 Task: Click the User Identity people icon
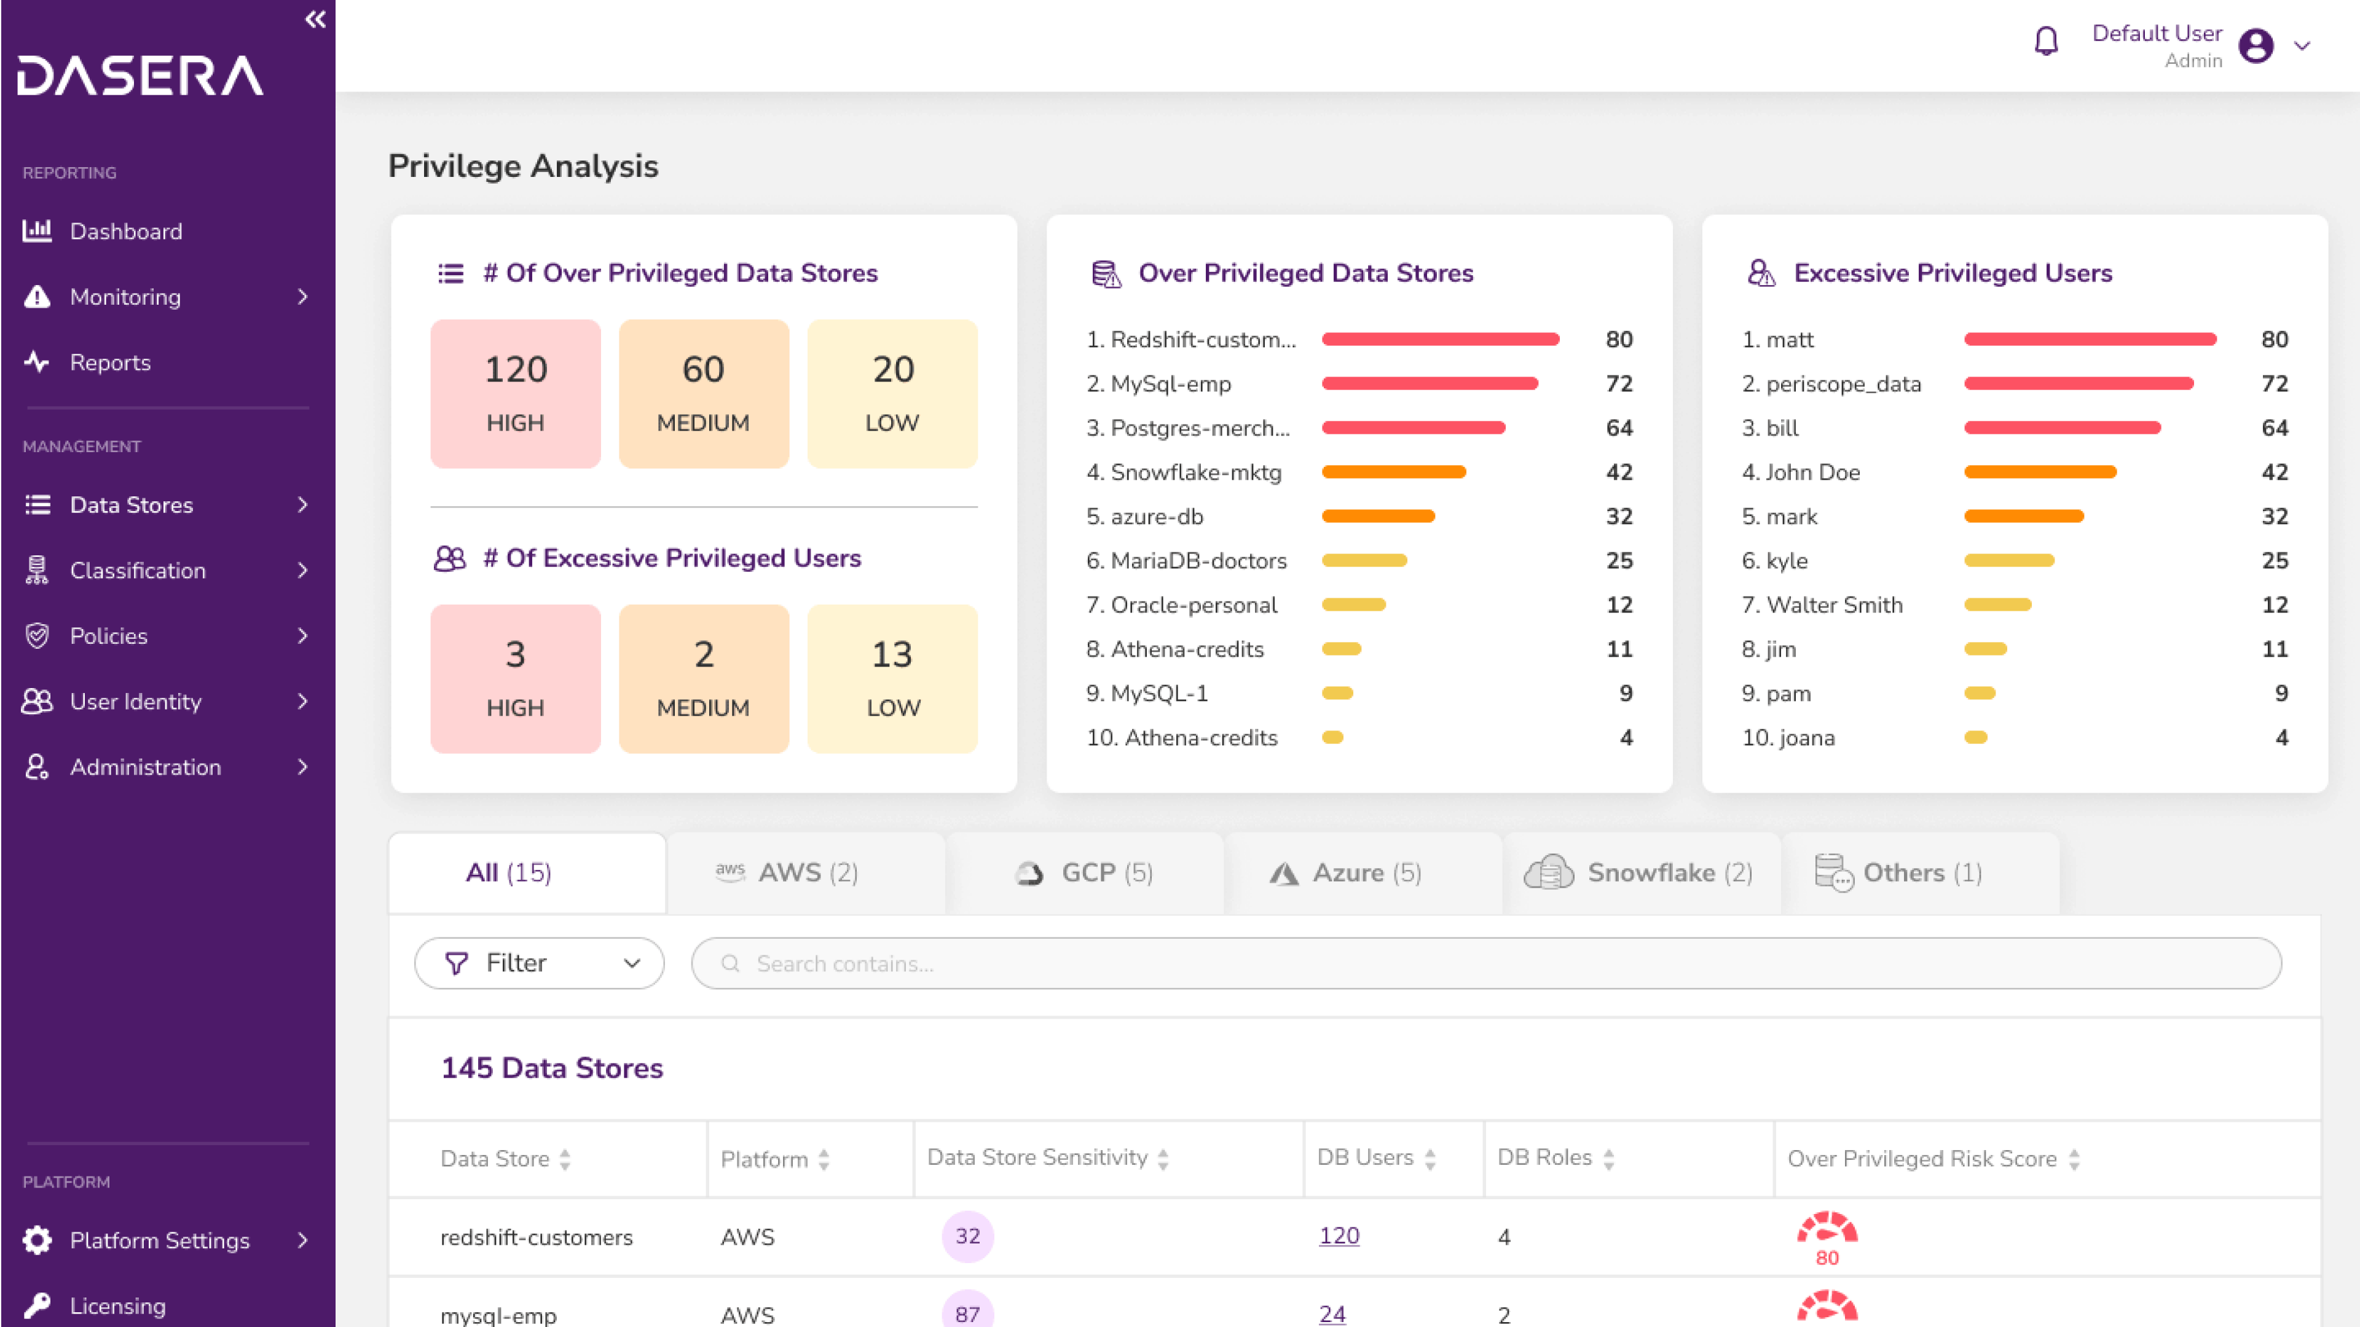coord(37,702)
